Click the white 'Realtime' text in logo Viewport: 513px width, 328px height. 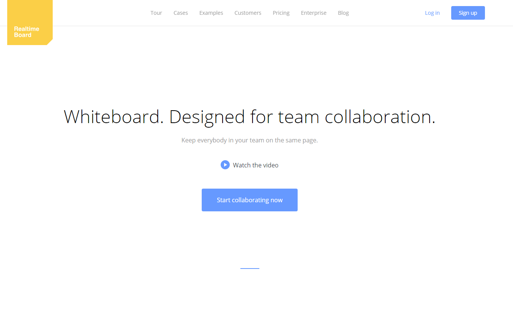(27, 29)
